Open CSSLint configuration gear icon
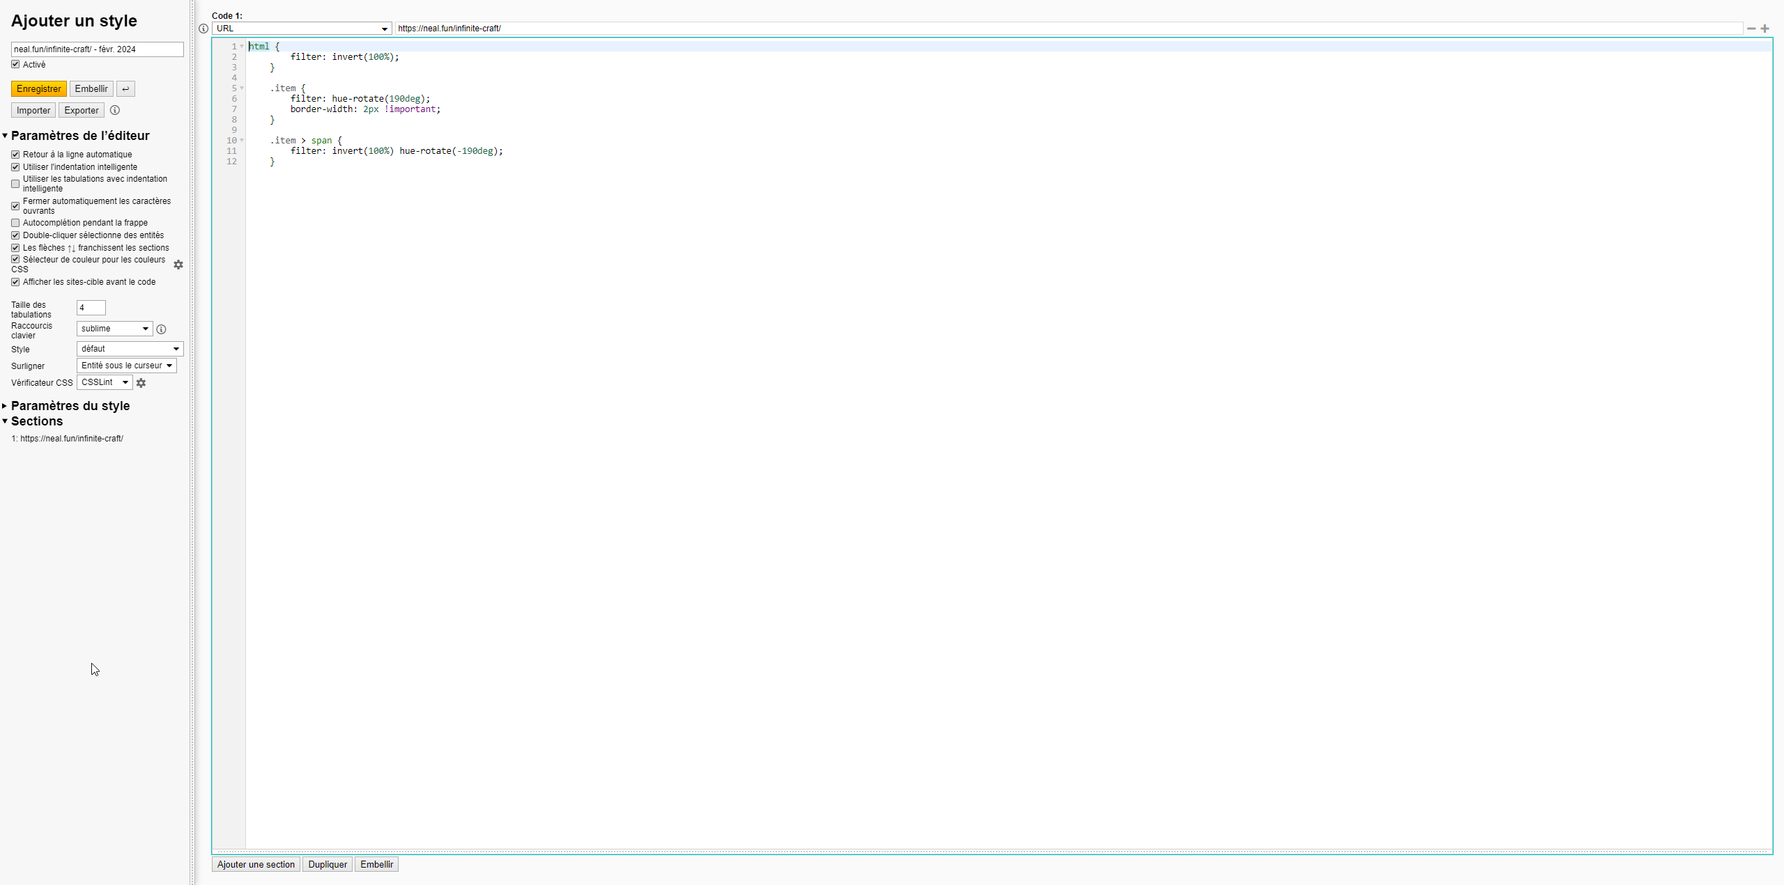 point(141,382)
